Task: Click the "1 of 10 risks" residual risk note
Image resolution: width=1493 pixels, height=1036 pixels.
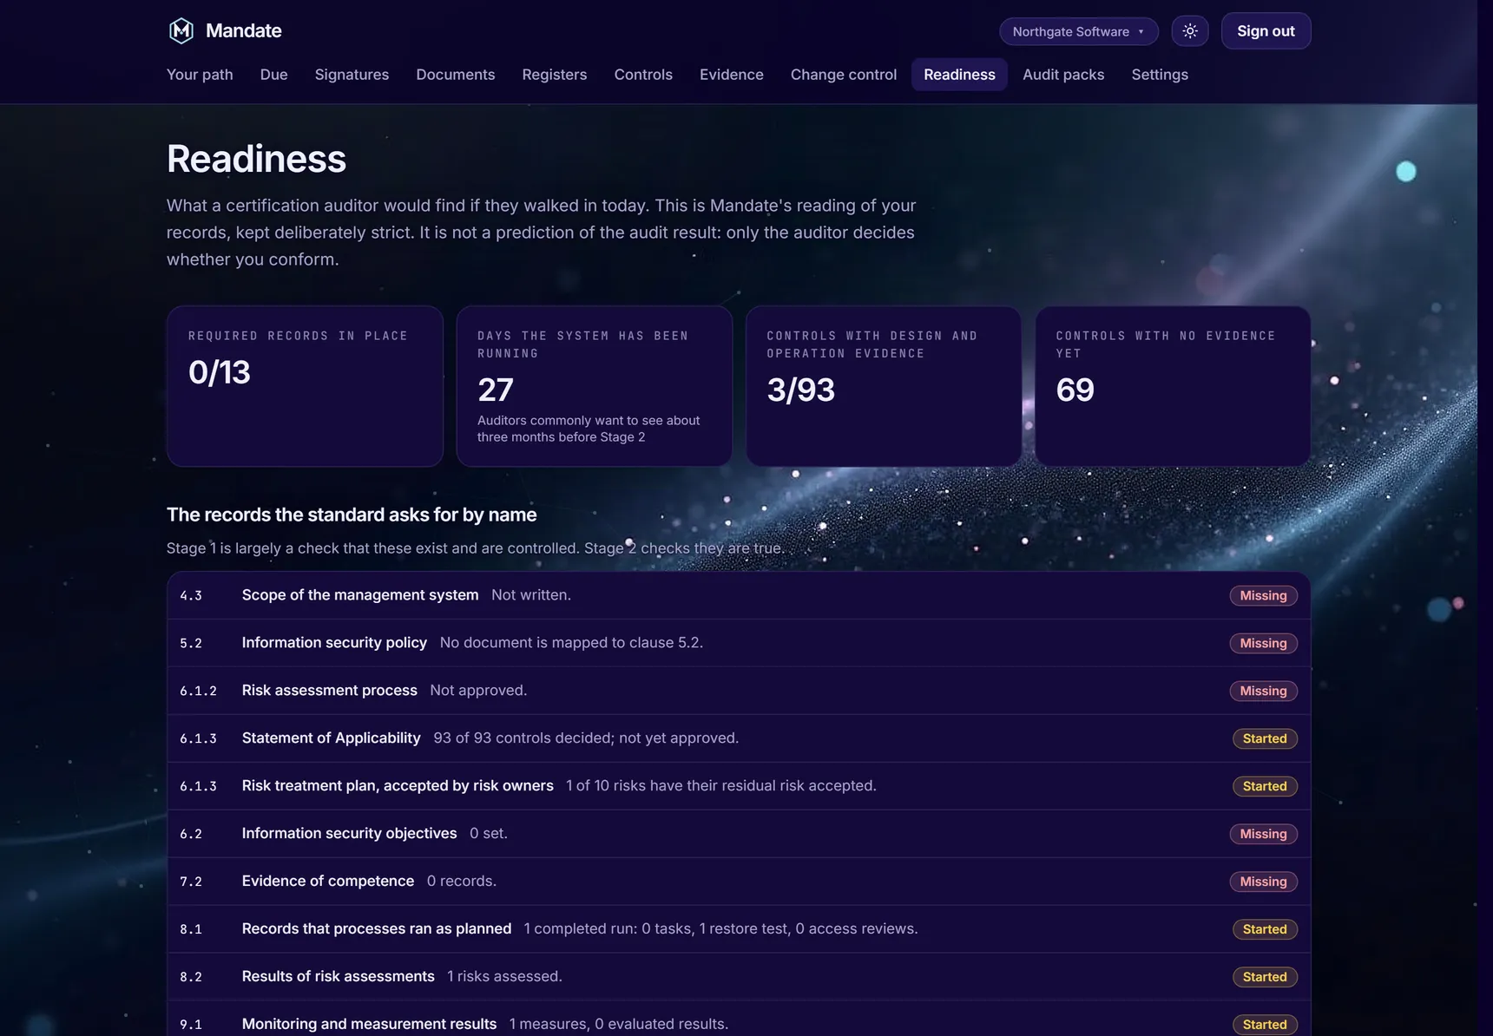Action: [x=721, y=785]
